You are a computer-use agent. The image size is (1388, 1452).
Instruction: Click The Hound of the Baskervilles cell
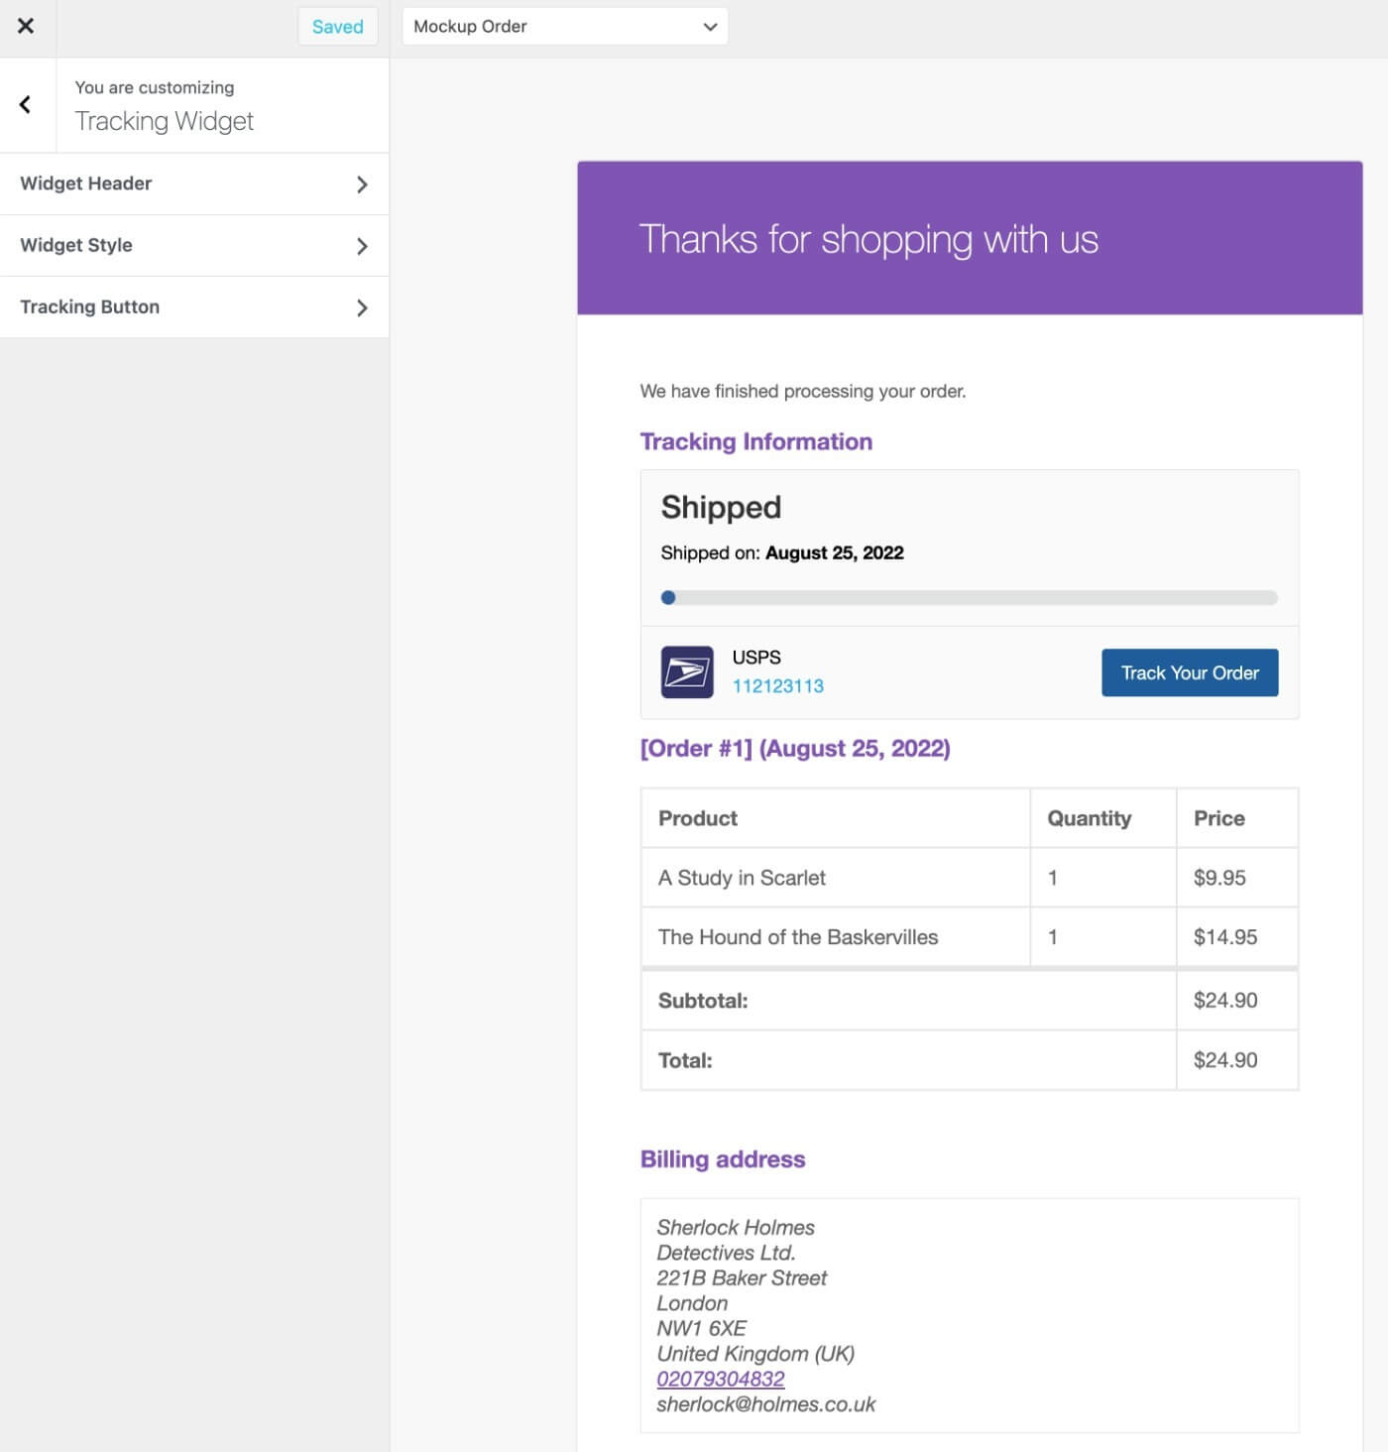836,937
